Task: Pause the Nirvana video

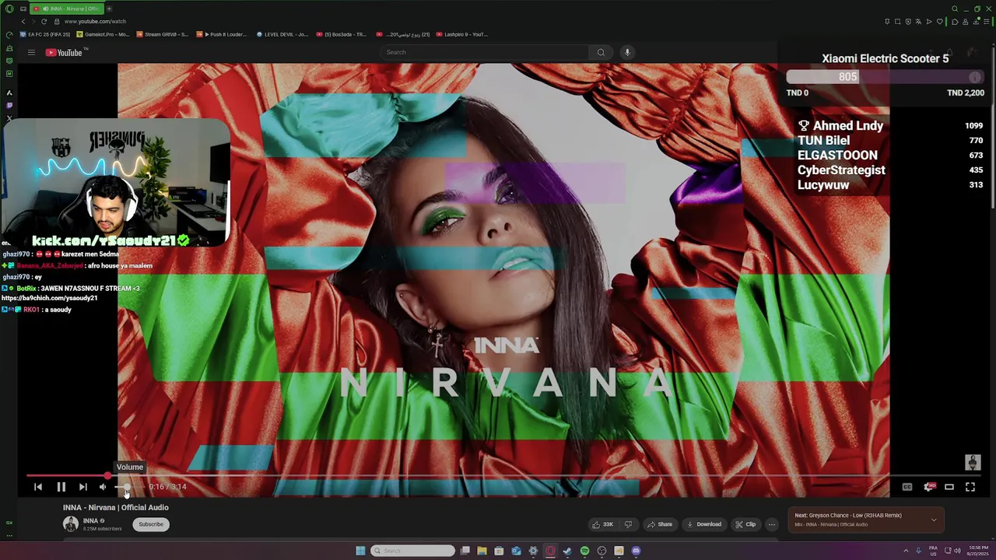Action: (61, 487)
